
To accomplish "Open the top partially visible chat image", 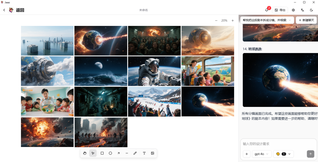I will [280, 32].
